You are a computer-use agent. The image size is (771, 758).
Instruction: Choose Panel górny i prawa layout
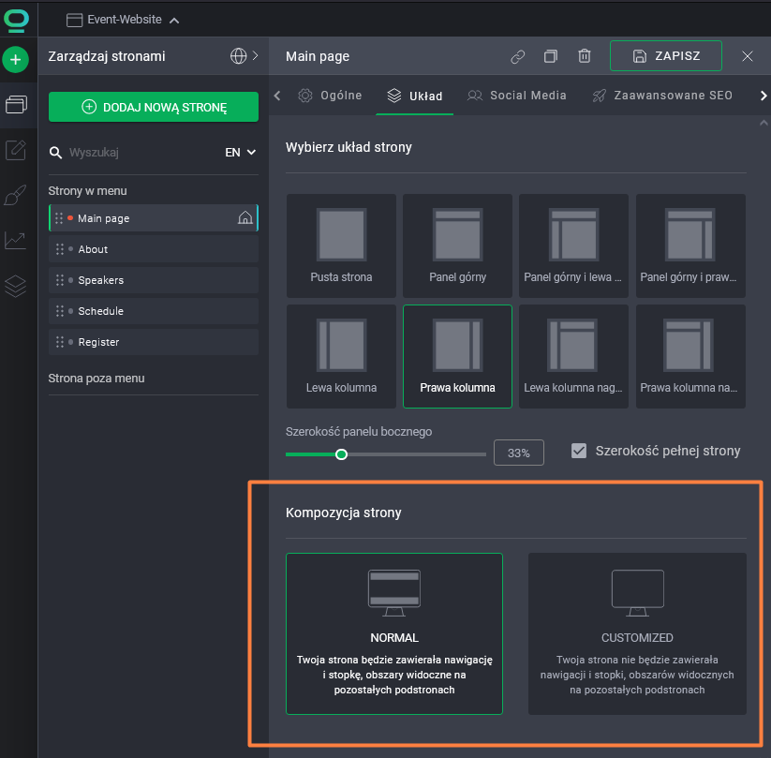[690, 245]
